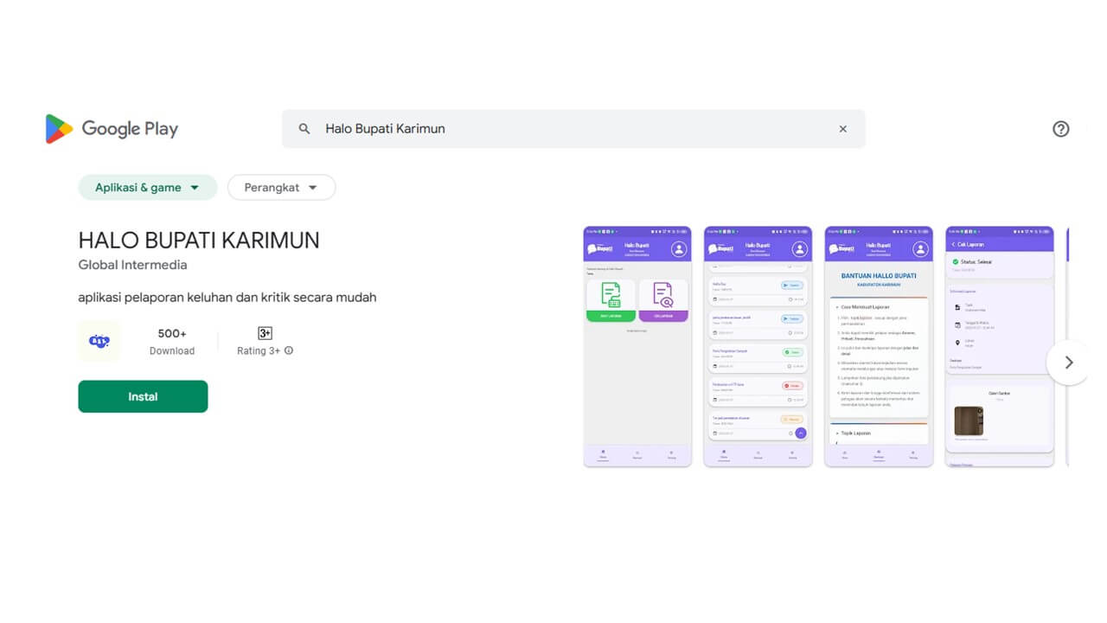Click the app icon thumbnail
Screen dimensions: 1107x623
click(99, 341)
